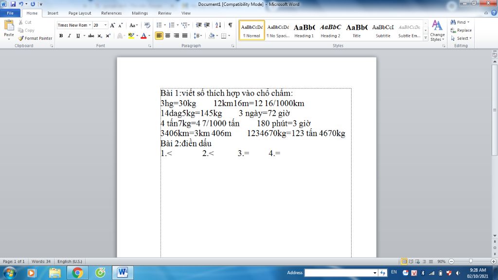Click the Word Help question icon

pyautogui.click(x=494, y=13)
